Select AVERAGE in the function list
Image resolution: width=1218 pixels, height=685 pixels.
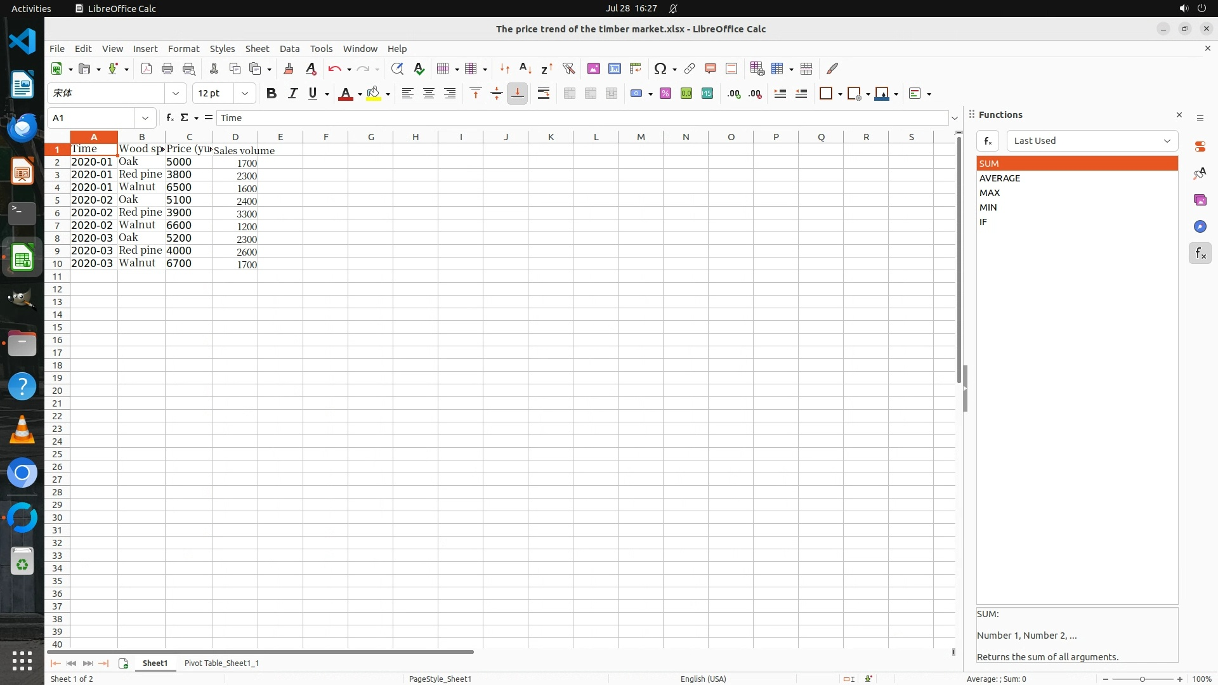click(1000, 178)
